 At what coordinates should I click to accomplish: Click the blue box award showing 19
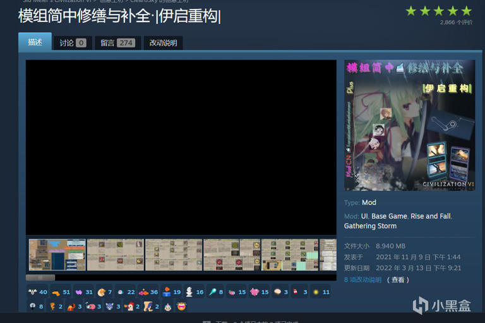[171, 292]
